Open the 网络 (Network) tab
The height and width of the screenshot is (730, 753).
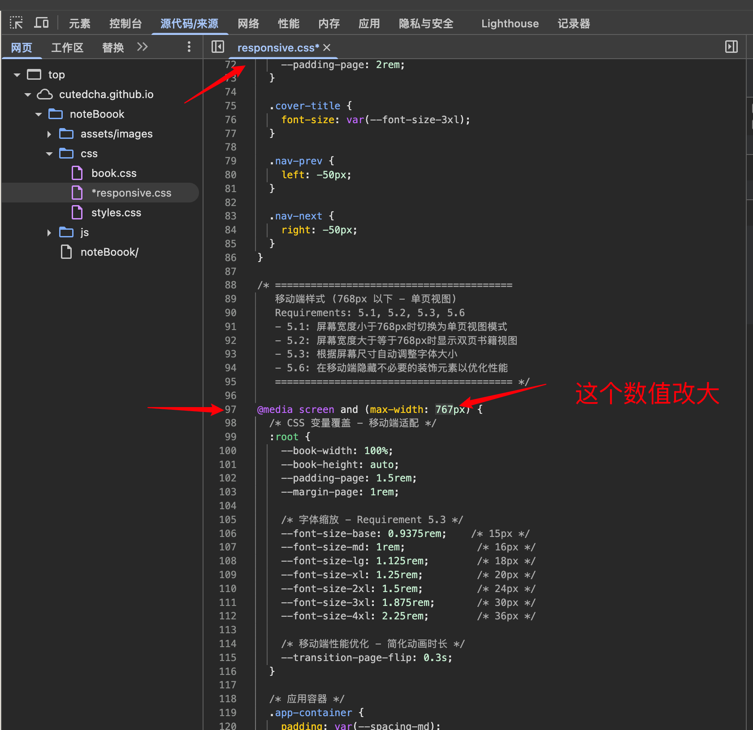pos(248,23)
